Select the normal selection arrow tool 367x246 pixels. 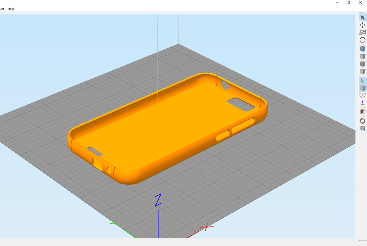coord(363,18)
